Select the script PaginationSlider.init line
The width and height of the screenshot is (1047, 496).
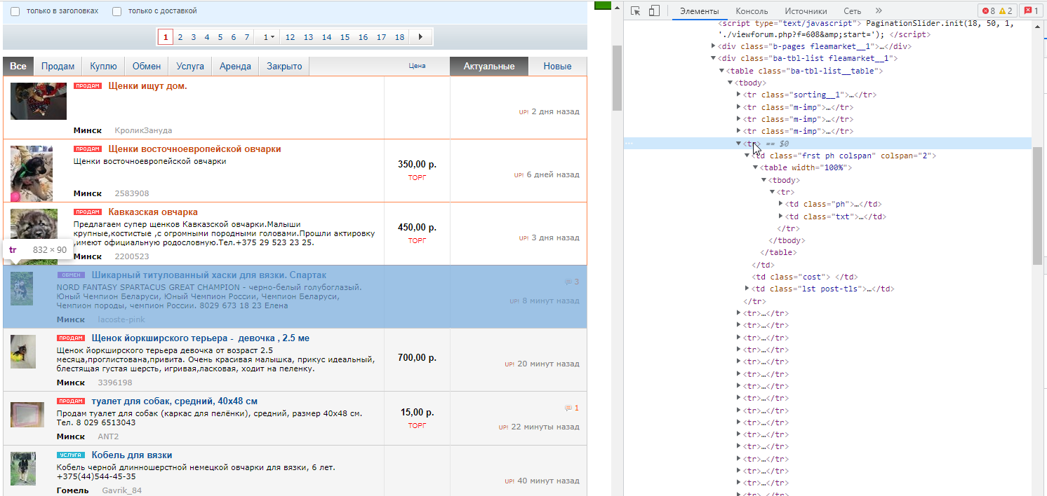click(x=822, y=29)
